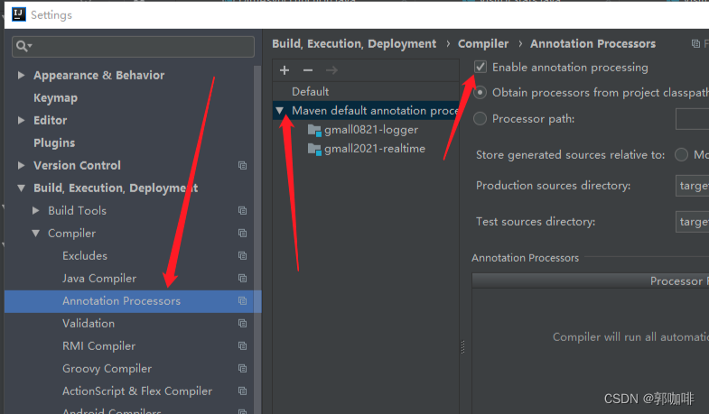The image size is (709, 414).
Task: Select RMI Compiler settings
Action: click(98, 346)
